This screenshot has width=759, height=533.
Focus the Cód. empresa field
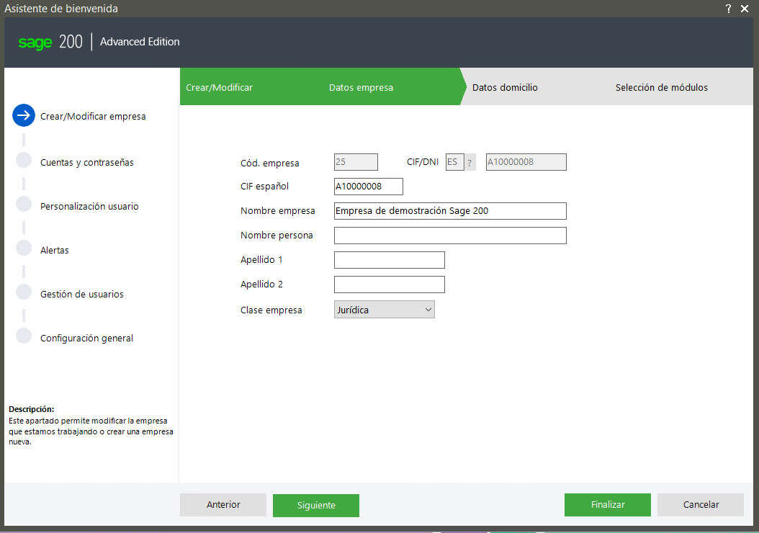356,162
